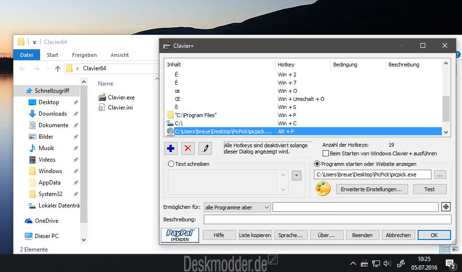This screenshot has width=462, height=272.
Task: Click input field next to Ermöglichen für
Action: pos(356,207)
